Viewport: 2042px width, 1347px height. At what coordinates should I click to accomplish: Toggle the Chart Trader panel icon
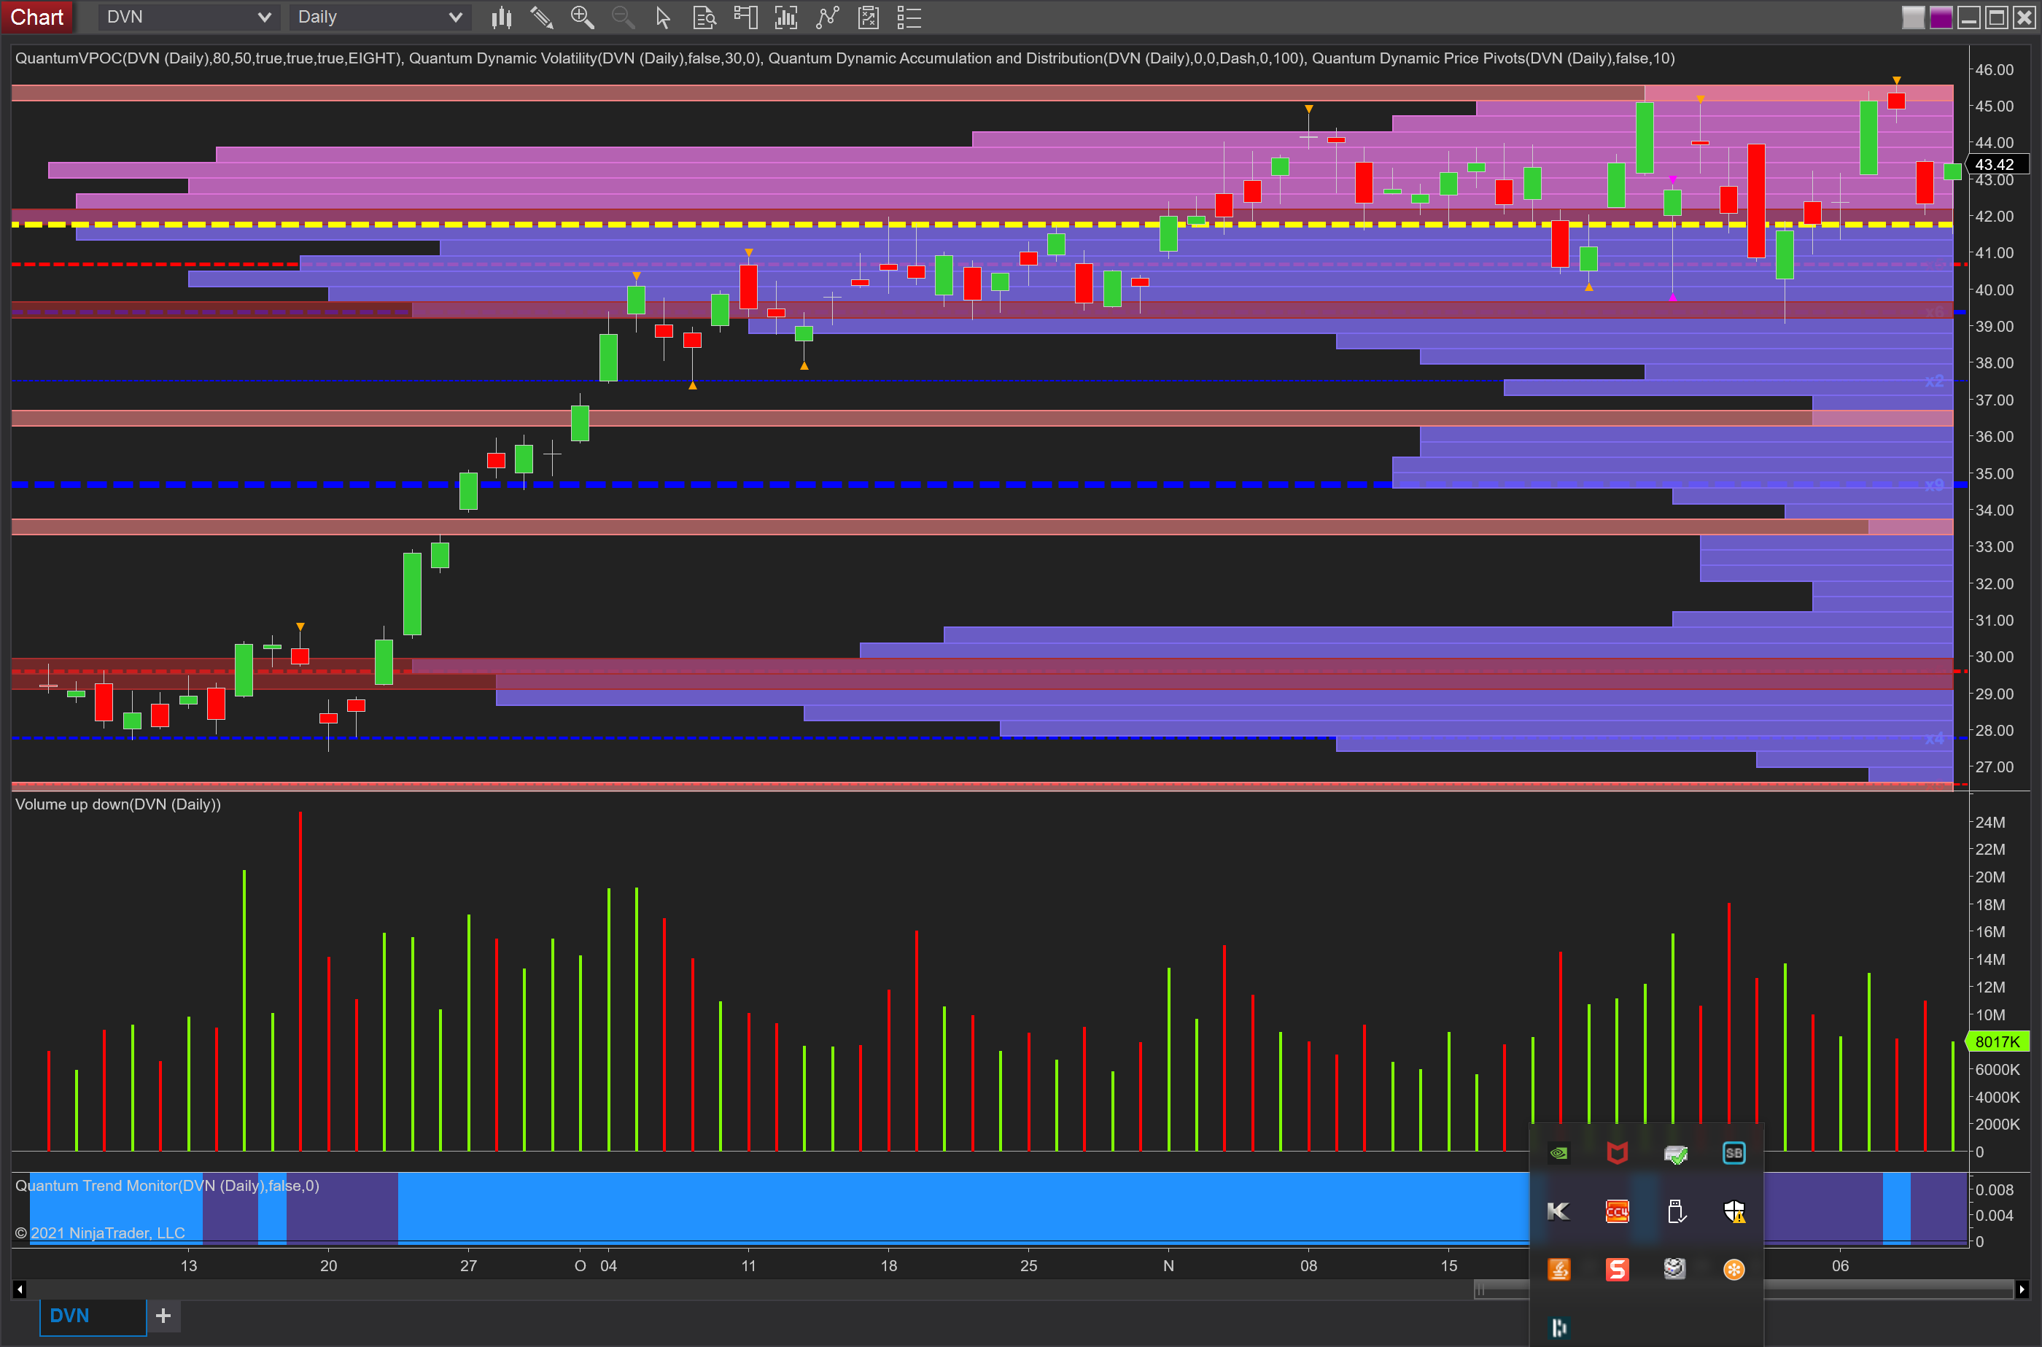pos(745,18)
